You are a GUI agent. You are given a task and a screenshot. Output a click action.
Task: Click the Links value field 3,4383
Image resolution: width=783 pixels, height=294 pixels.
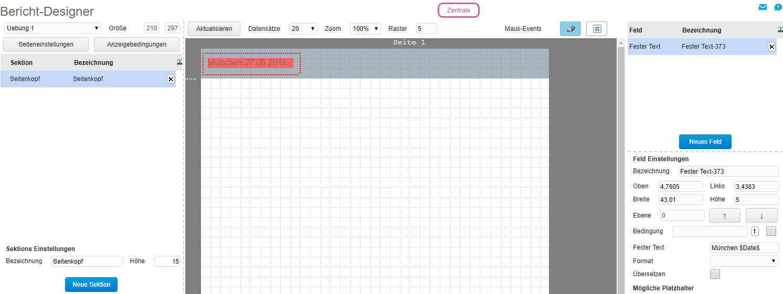(x=756, y=187)
